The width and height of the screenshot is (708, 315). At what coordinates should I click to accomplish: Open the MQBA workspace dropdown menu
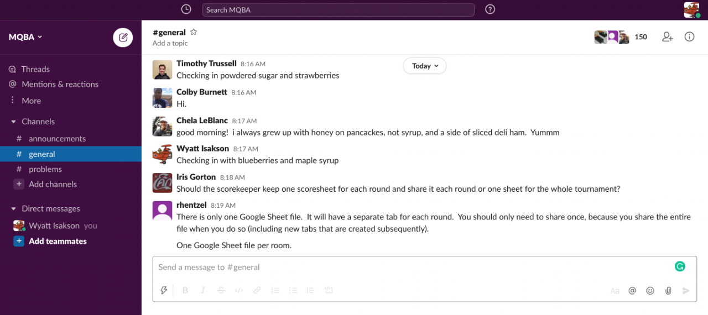pos(25,37)
